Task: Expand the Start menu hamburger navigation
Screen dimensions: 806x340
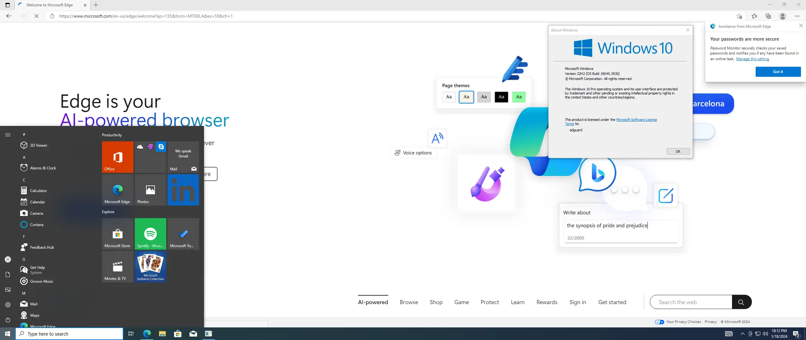Action: tap(8, 135)
